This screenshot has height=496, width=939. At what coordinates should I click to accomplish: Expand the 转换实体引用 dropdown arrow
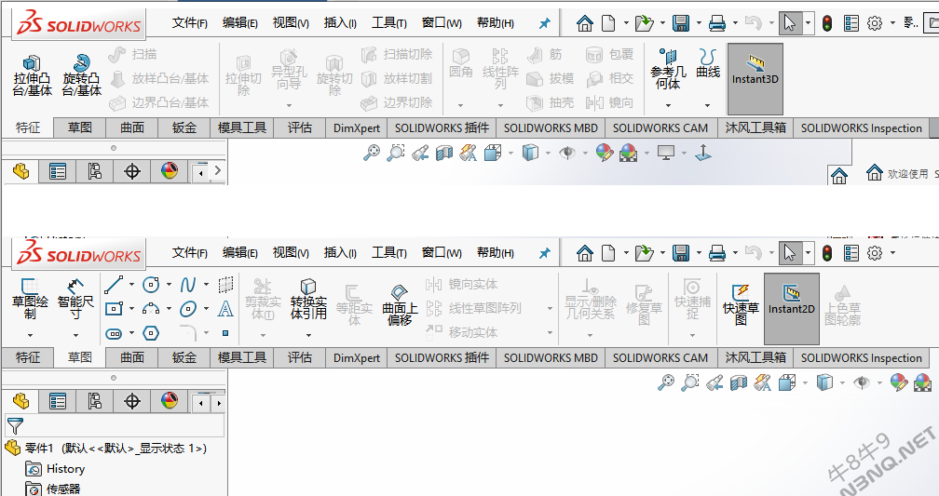click(308, 335)
